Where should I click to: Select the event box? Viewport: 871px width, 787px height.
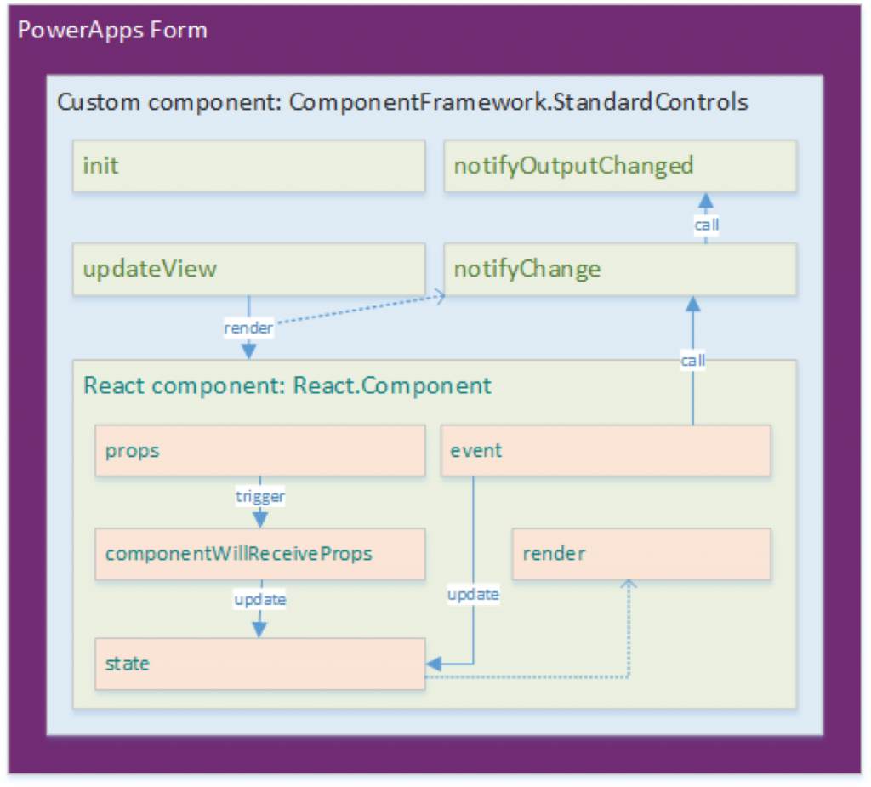point(606,451)
